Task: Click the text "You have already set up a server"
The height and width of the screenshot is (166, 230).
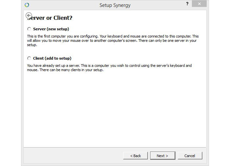Action: coord(53,66)
